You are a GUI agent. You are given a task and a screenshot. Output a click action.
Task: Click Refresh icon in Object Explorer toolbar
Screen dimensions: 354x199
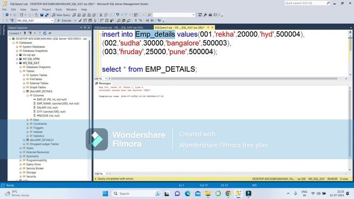[45, 33]
